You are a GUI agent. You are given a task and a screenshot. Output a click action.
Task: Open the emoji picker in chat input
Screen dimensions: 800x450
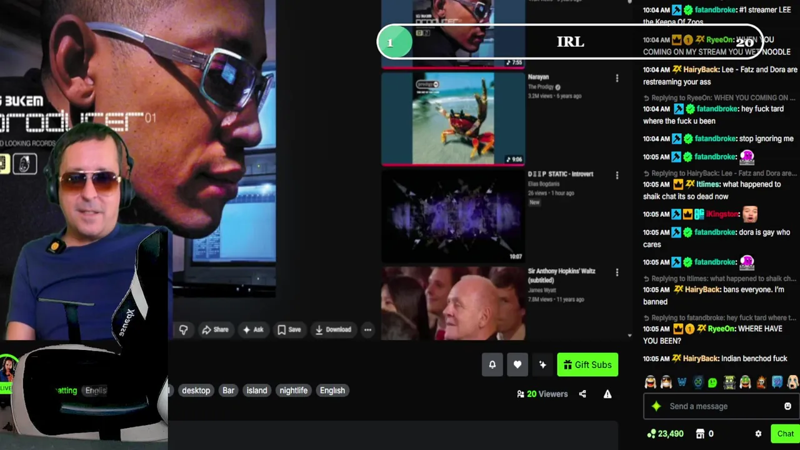[x=787, y=406]
